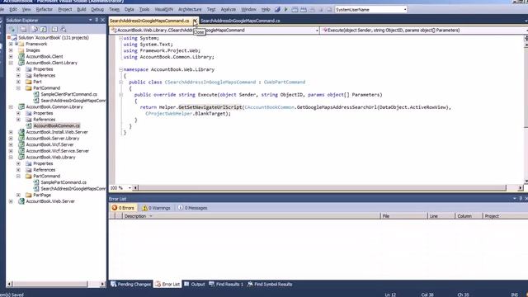
Task: Expand the AccountBook.Client project node
Action: pos(11,57)
